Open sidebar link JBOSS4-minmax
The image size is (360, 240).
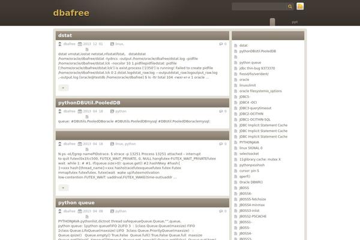[x=252, y=205]
